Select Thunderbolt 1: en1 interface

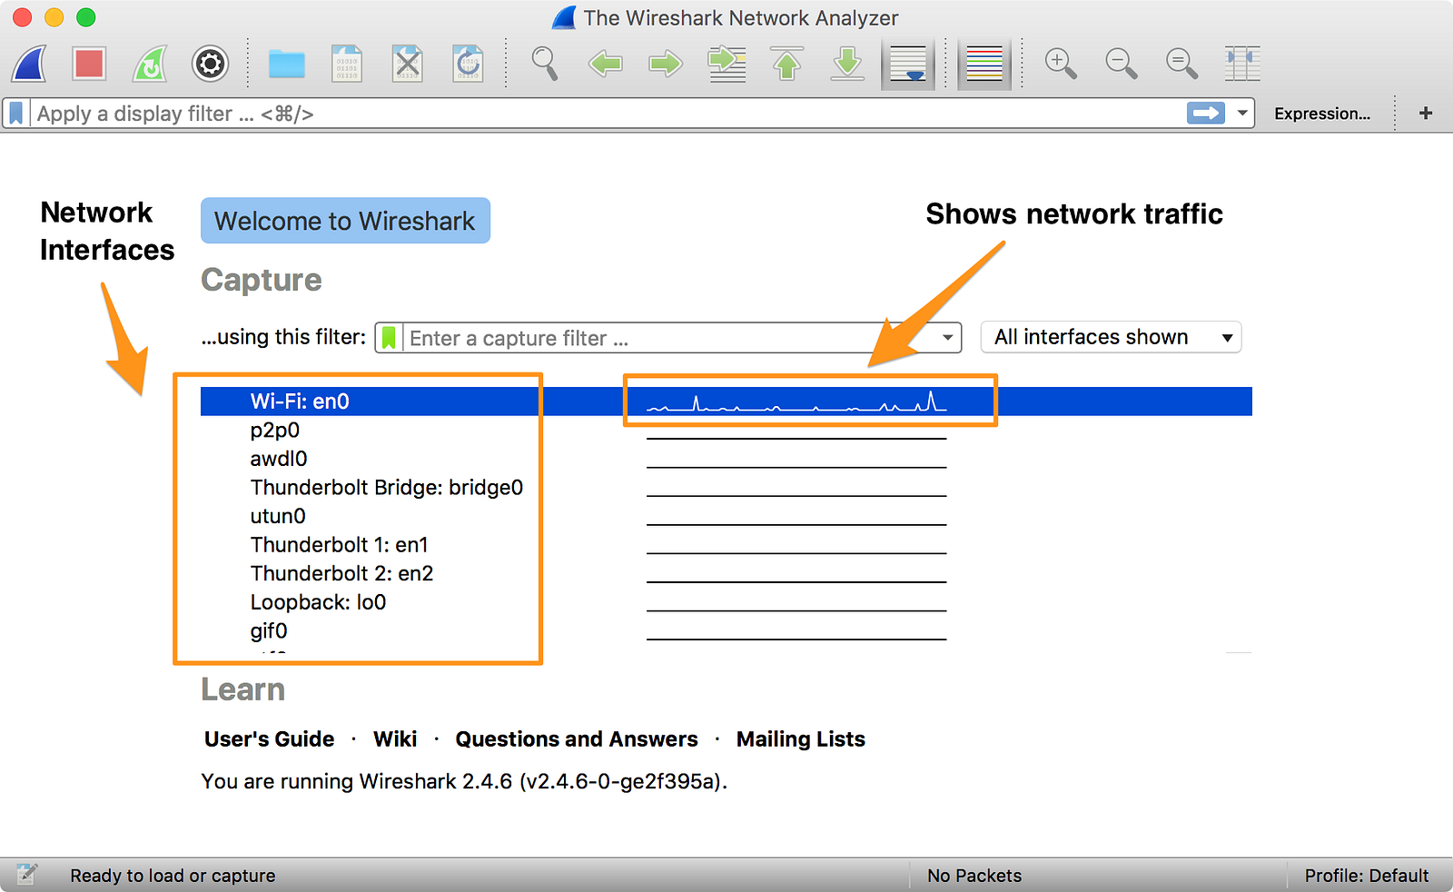coord(339,545)
